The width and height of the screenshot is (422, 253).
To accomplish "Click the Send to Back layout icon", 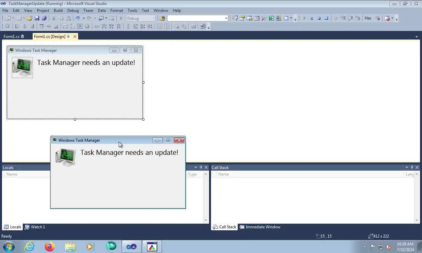I will click(184, 26).
